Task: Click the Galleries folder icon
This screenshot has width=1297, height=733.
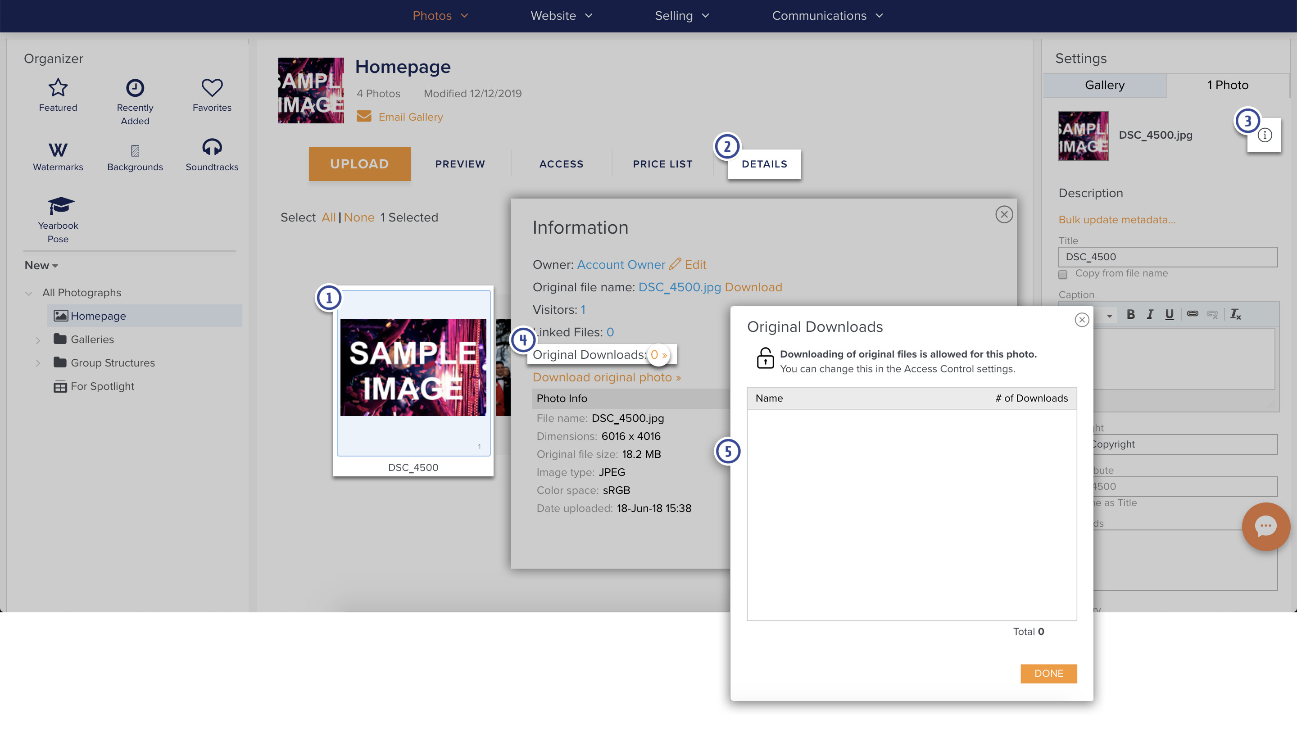Action: coord(60,339)
